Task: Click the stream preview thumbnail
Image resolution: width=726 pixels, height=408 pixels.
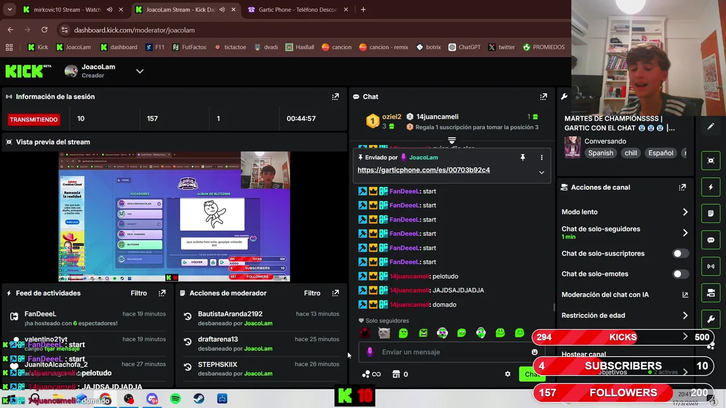Action: pos(175,216)
